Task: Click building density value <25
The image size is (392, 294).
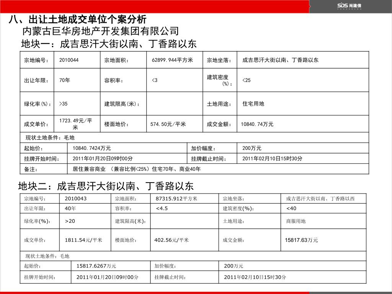Action: point(246,80)
